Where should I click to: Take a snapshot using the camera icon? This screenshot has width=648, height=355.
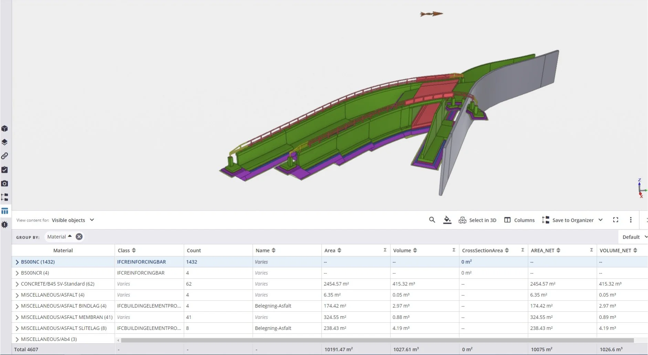pos(5,183)
